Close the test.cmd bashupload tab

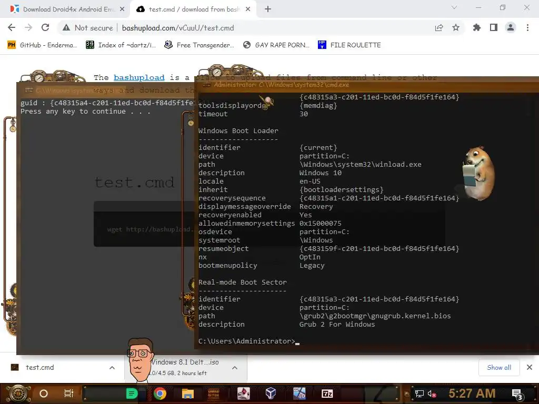tap(248, 9)
